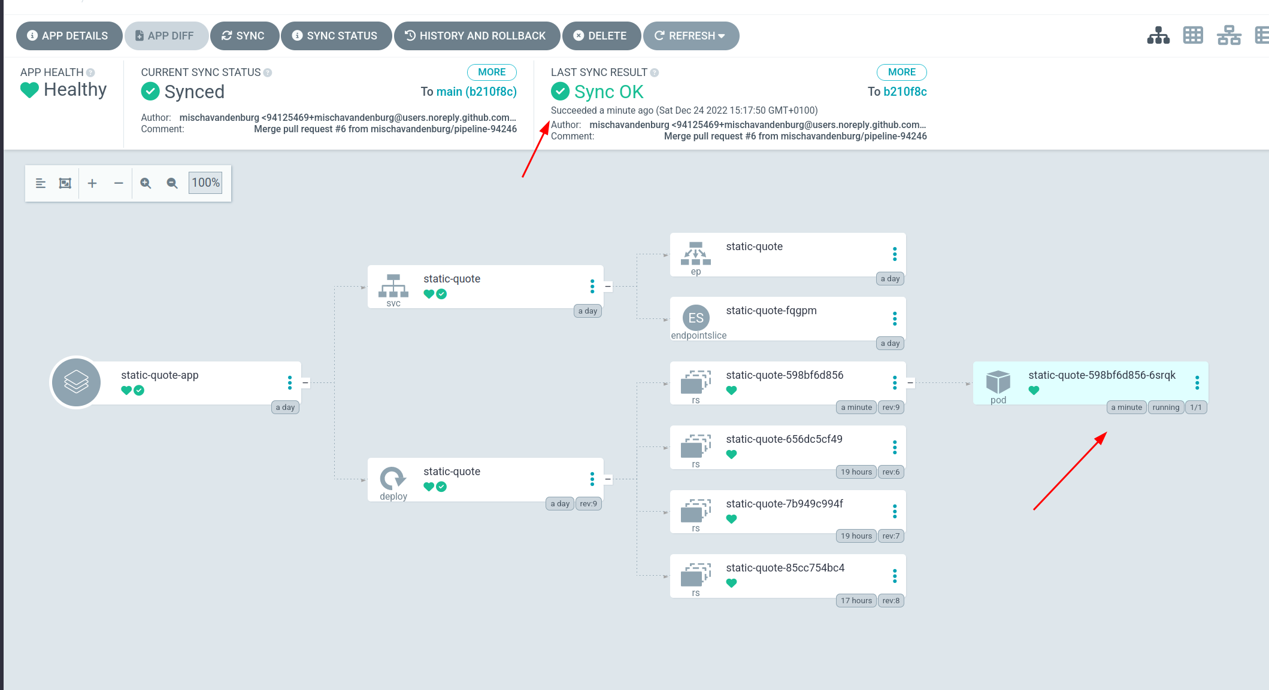Viewport: 1269px width, 690px height.
Task: Click MORE under Last Sync Result
Action: [x=901, y=72]
